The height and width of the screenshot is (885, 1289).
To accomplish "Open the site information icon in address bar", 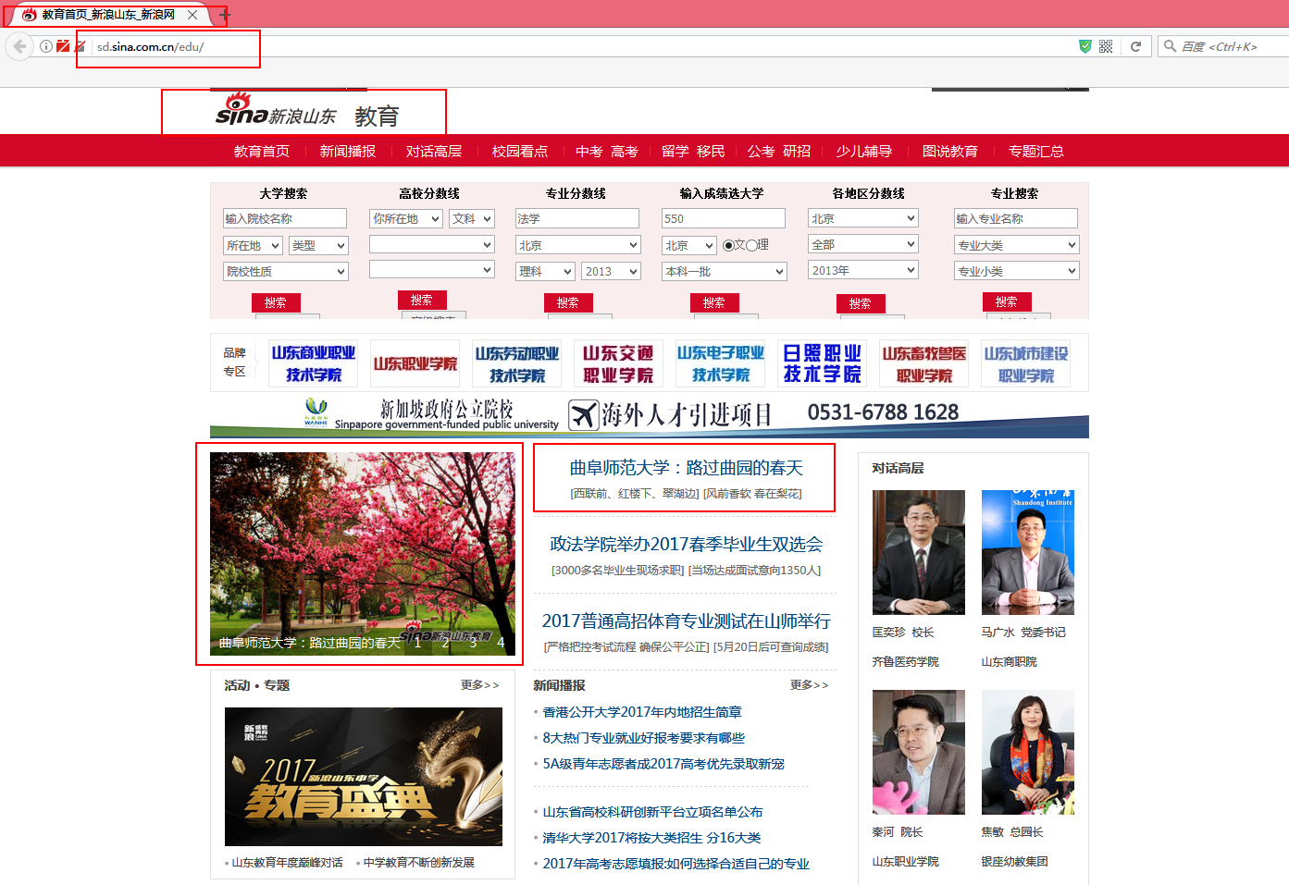I will point(45,46).
